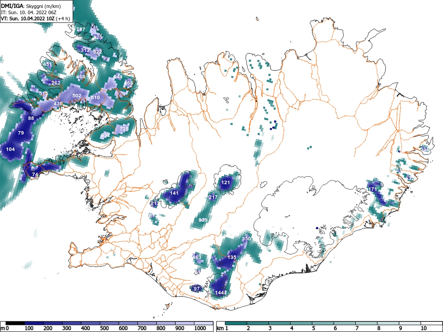Click the '141' value on the glacier
Image resolution: width=443 pixels, height=332 pixels.
tap(174, 193)
